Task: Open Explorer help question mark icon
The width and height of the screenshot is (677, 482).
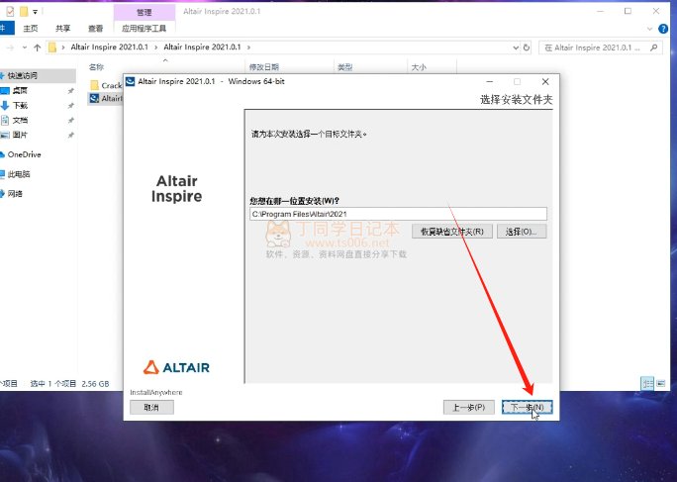Action: coord(663,29)
